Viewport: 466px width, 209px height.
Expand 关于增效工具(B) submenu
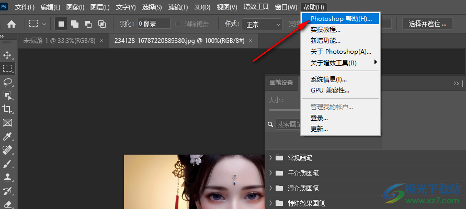pos(340,63)
